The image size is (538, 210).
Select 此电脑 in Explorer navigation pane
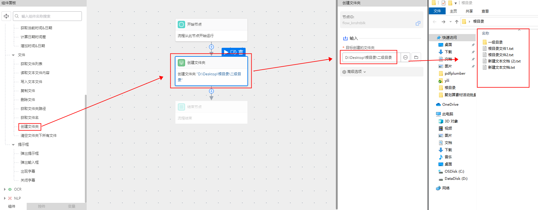pyautogui.click(x=447, y=114)
